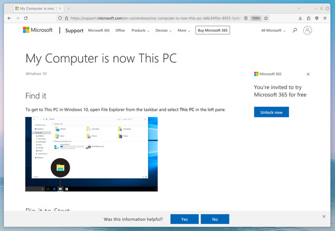Click "Was this information helpful?" text
This screenshot has width=335, height=231.
pos(133,219)
